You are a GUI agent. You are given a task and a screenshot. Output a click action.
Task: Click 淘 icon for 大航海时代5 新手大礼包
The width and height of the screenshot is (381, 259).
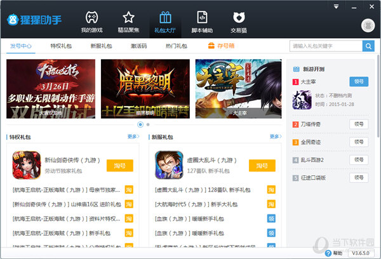[x=271, y=204]
